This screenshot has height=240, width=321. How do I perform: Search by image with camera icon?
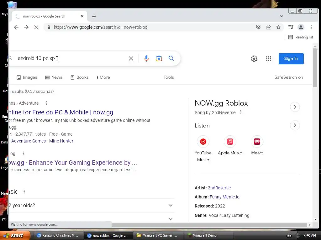[x=159, y=58]
